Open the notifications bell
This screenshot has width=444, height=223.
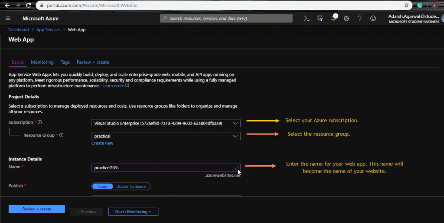(333, 18)
